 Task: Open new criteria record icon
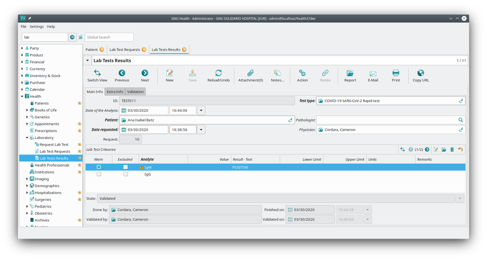pyautogui.click(x=436, y=149)
